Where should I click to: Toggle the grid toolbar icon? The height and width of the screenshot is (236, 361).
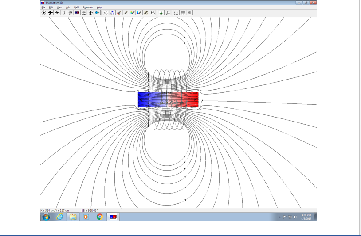coord(183,13)
